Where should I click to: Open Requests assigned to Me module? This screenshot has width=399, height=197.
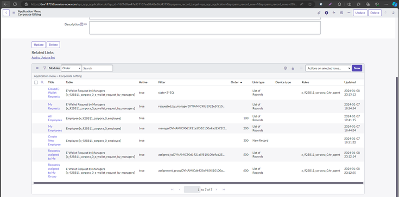tap(54, 155)
